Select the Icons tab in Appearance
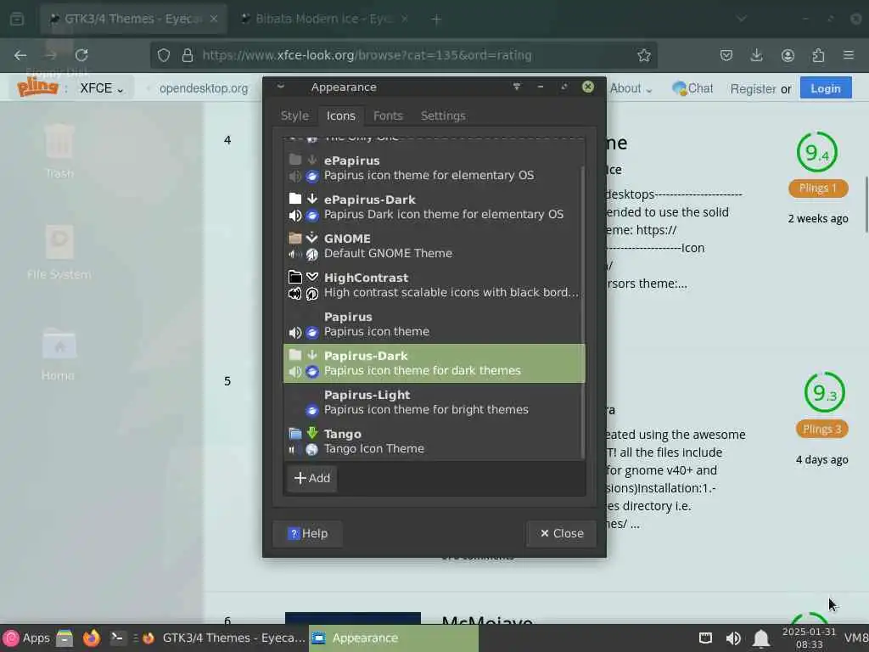This screenshot has height=652, width=869. click(x=340, y=115)
